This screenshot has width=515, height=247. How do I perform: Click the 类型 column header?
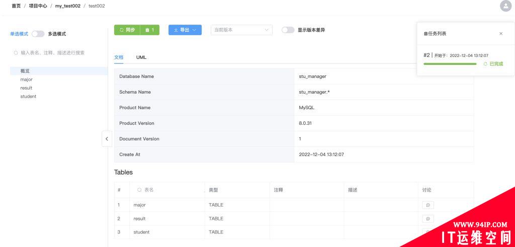click(x=213, y=190)
